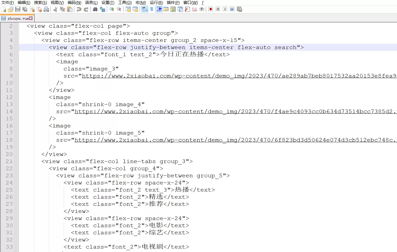Click the Paste clipboard icon
Image resolution: width=397 pixels, height=252 pixels.
70,9
